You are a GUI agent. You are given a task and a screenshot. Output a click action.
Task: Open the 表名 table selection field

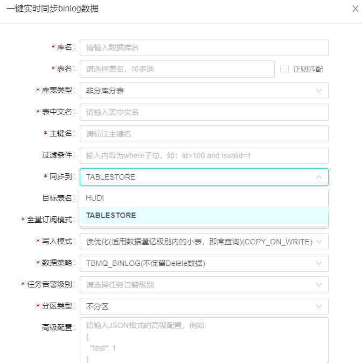(x=177, y=69)
